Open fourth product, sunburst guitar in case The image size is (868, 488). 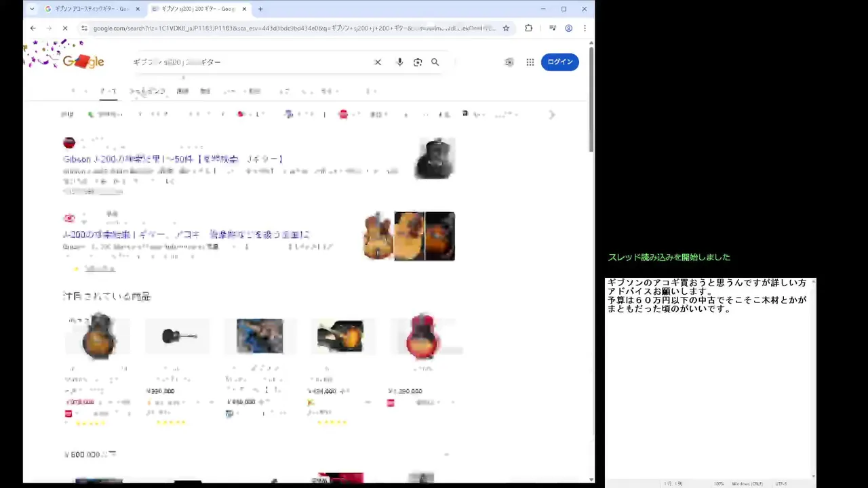(x=340, y=336)
